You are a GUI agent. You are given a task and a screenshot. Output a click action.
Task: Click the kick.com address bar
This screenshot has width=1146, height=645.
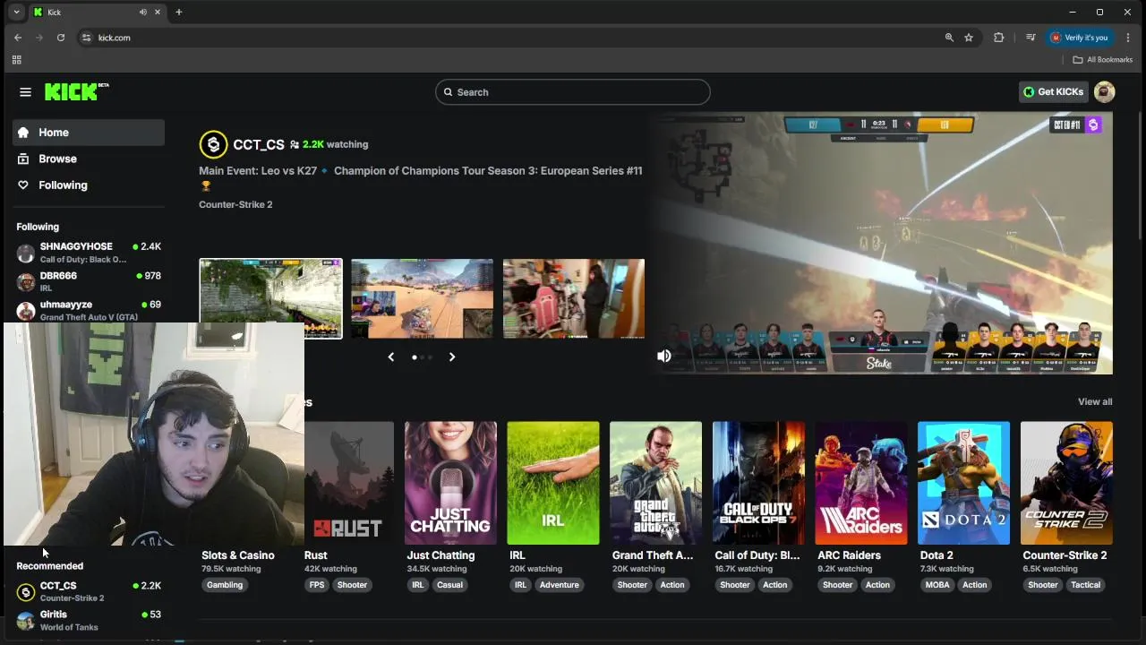[x=510, y=38]
